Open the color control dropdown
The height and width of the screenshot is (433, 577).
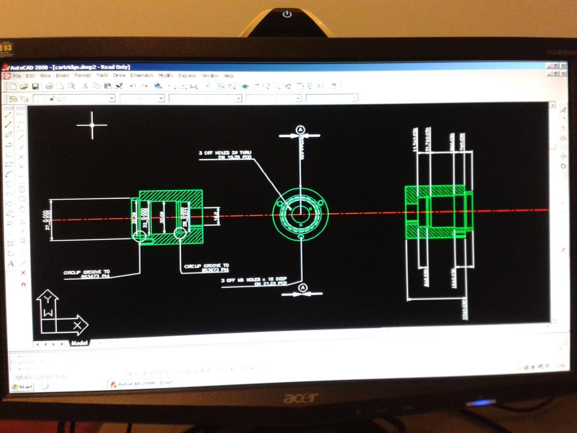tap(161, 99)
